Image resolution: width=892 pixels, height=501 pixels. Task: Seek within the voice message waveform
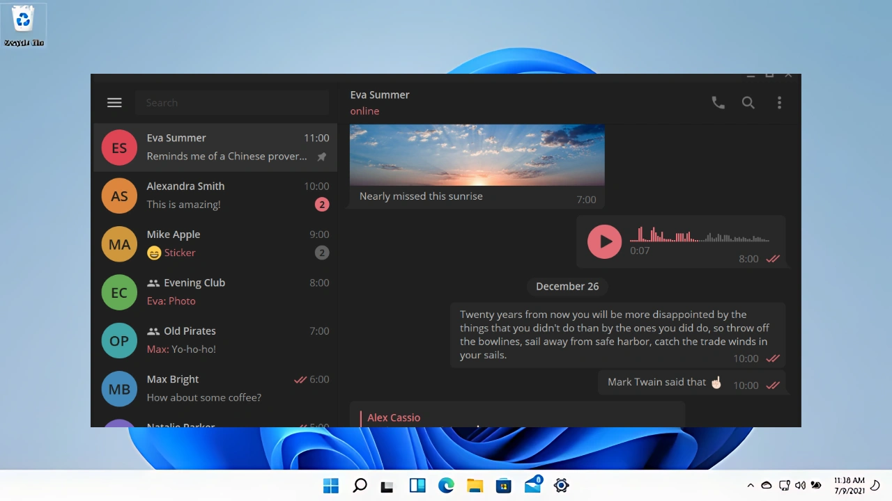click(x=700, y=234)
